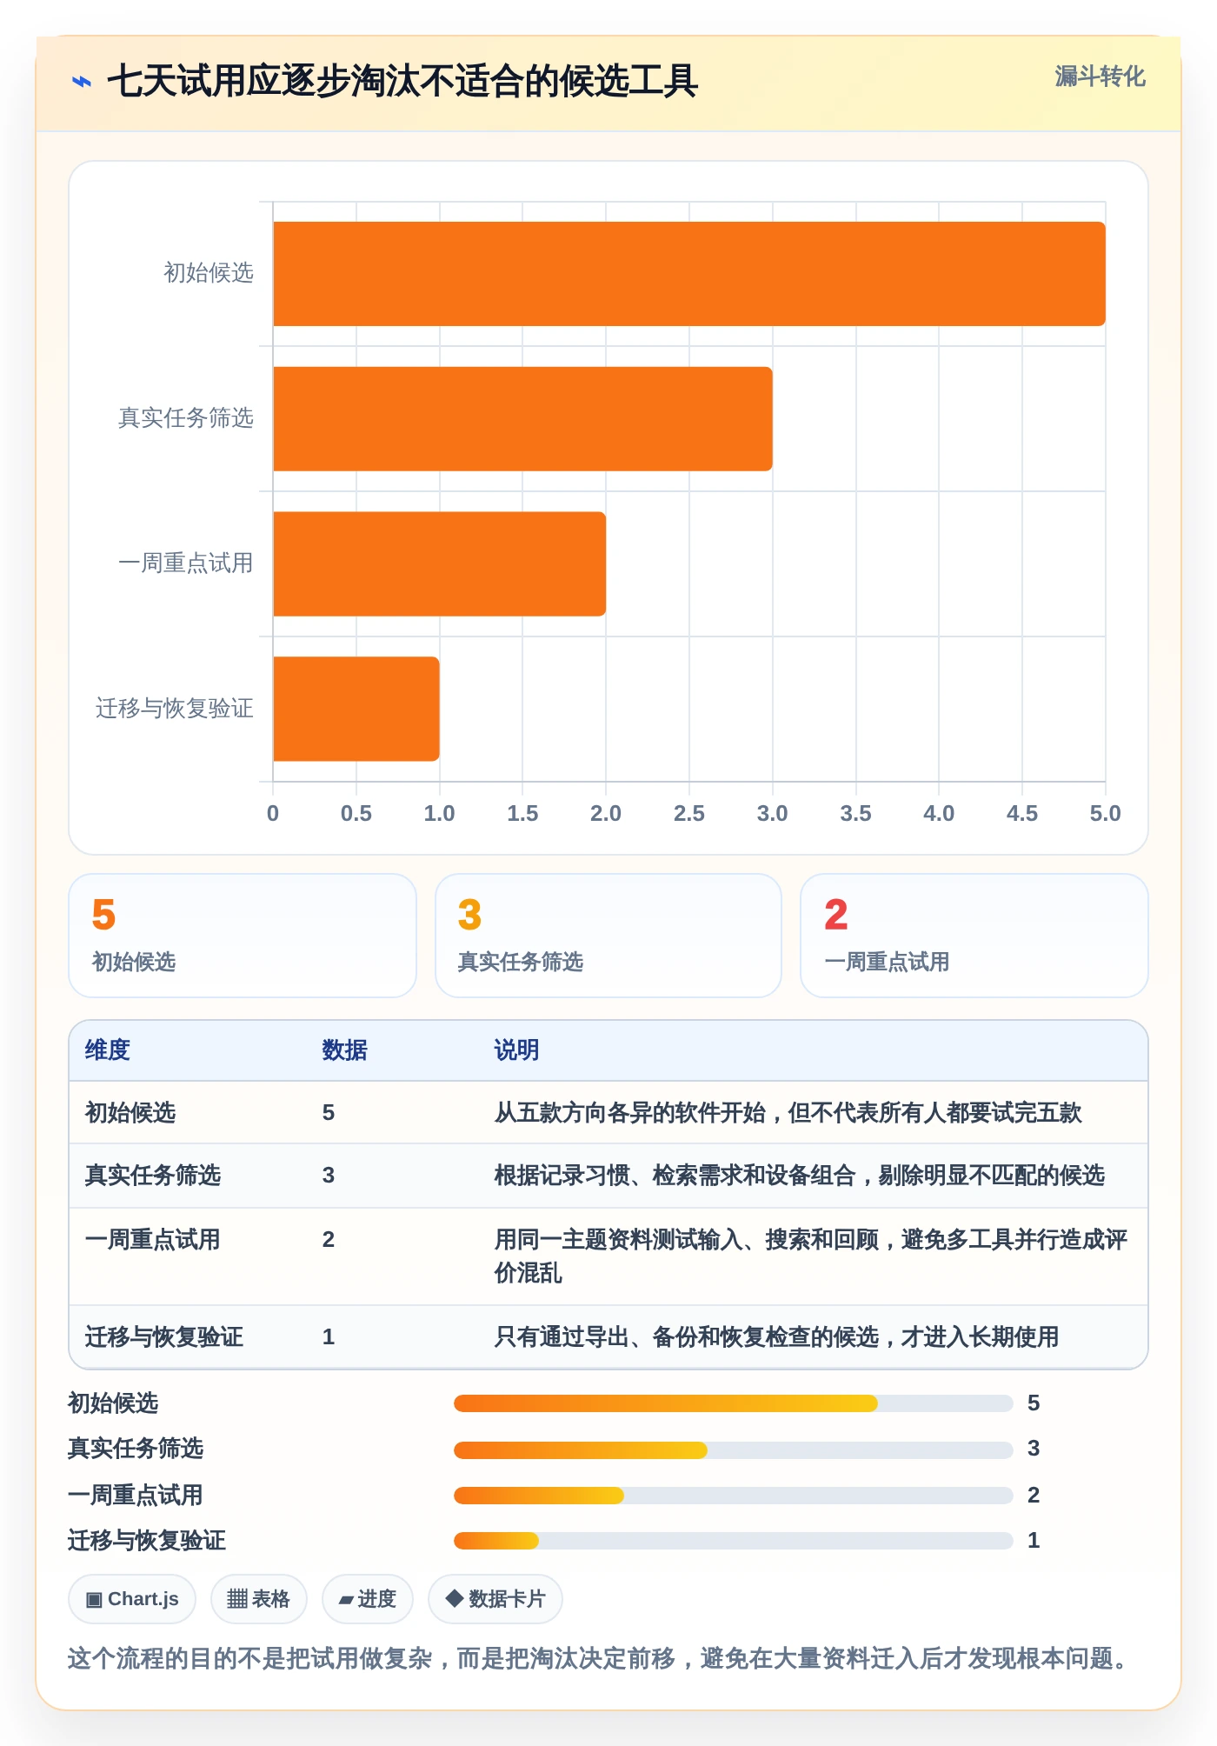This screenshot has height=1746, width=1217.
Task: Click the 初始候选 progress bar
Action: (x=734, y=1403)
